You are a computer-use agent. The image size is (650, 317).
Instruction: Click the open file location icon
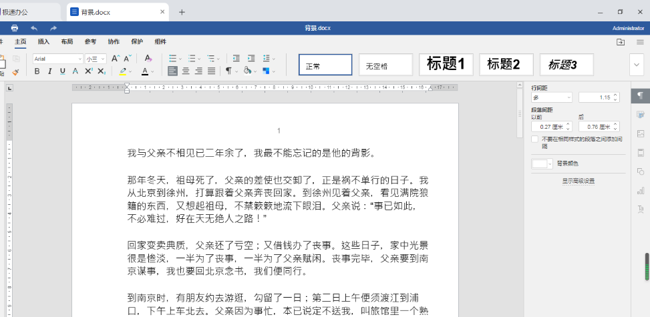click(621, 42)
